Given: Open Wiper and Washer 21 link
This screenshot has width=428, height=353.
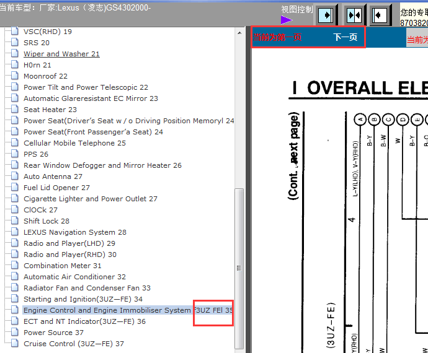Looking at the screenshot, I should [61, 54].
